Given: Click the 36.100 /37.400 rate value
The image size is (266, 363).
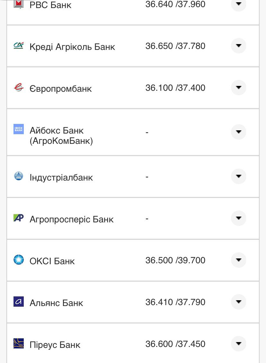Looking at the screenshot, I should click(x=175, y=88).
